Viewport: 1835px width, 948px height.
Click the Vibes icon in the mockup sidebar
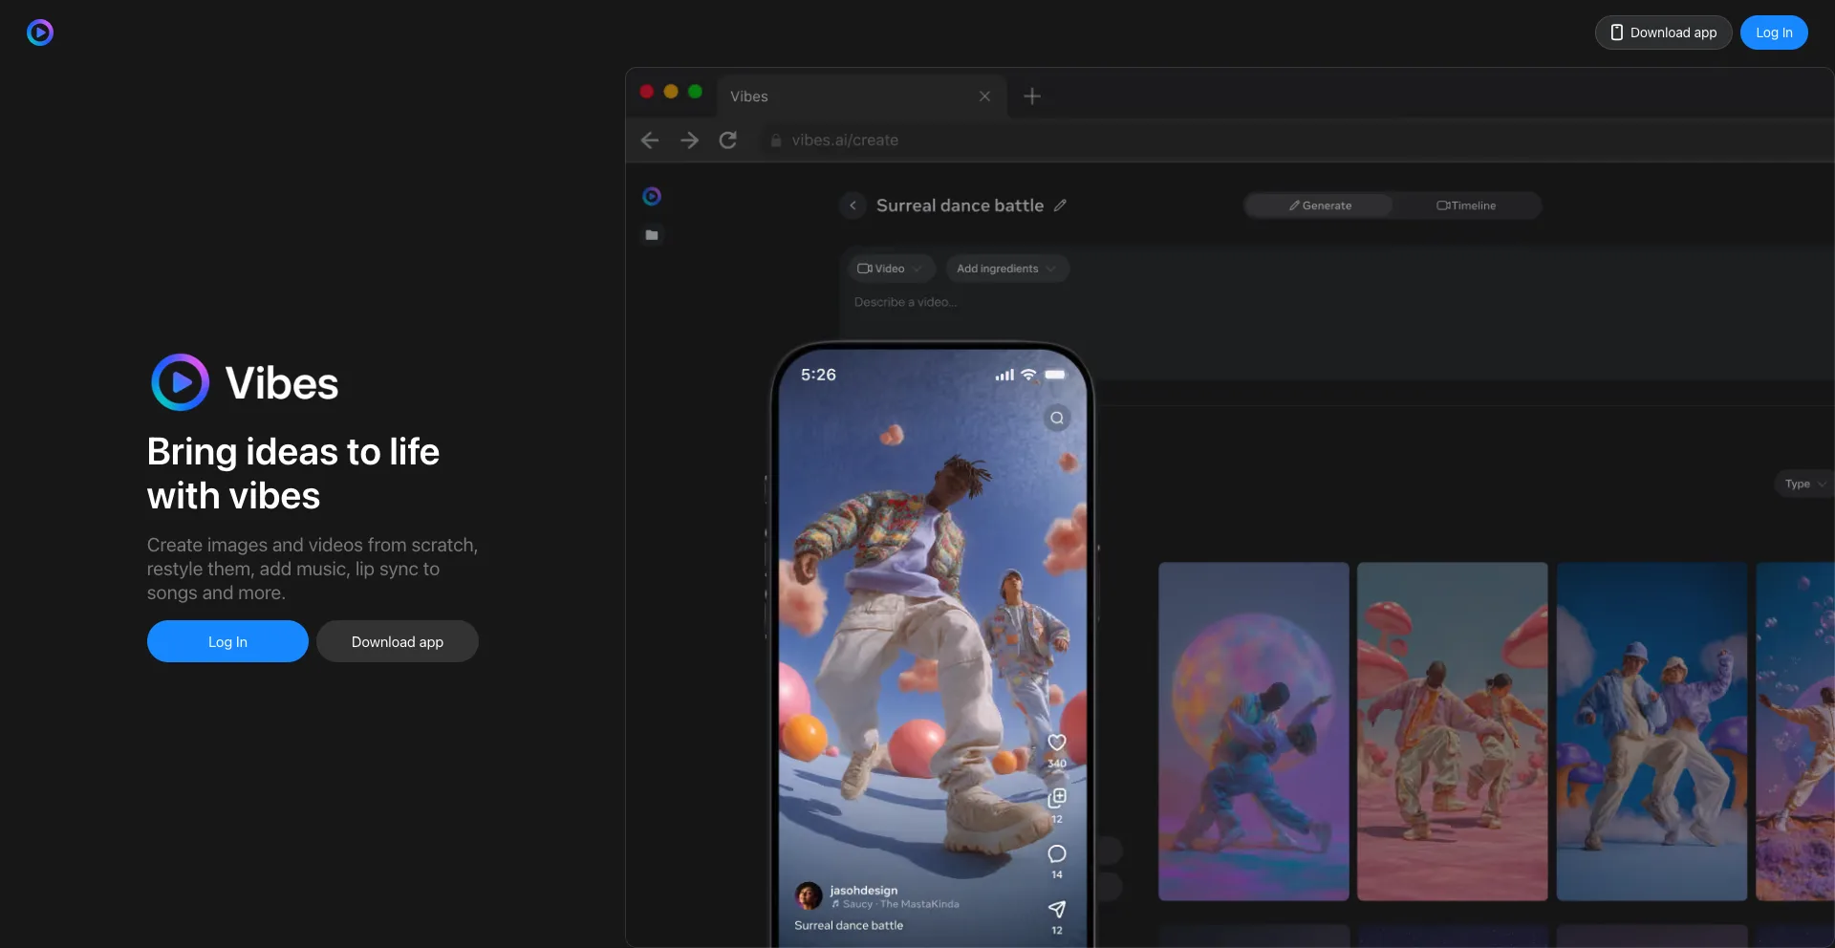point(652,196)
